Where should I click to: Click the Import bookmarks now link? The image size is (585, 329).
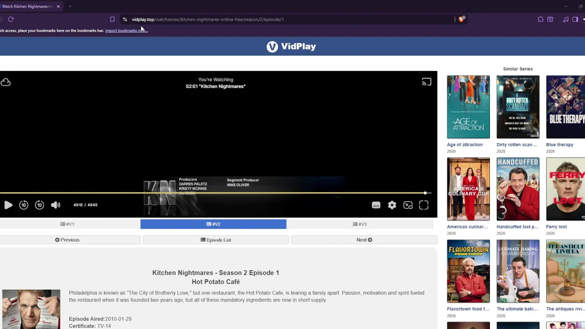coord(127,31)
